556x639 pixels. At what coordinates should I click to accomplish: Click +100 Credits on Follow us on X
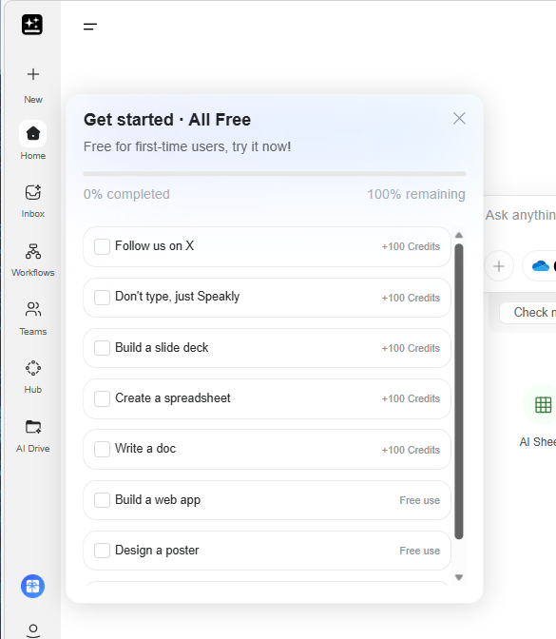click(411, 246)
